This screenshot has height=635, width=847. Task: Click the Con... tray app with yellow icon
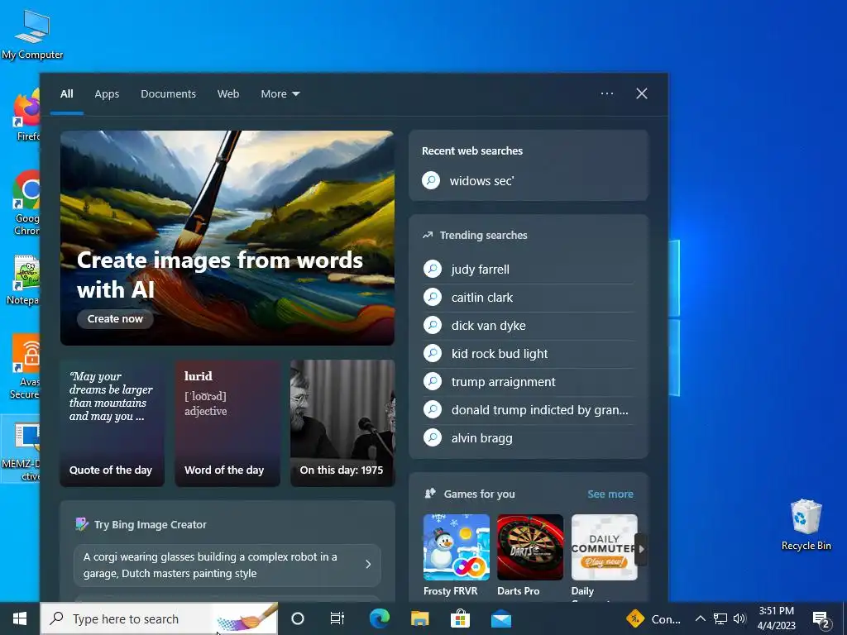[653, 618]
